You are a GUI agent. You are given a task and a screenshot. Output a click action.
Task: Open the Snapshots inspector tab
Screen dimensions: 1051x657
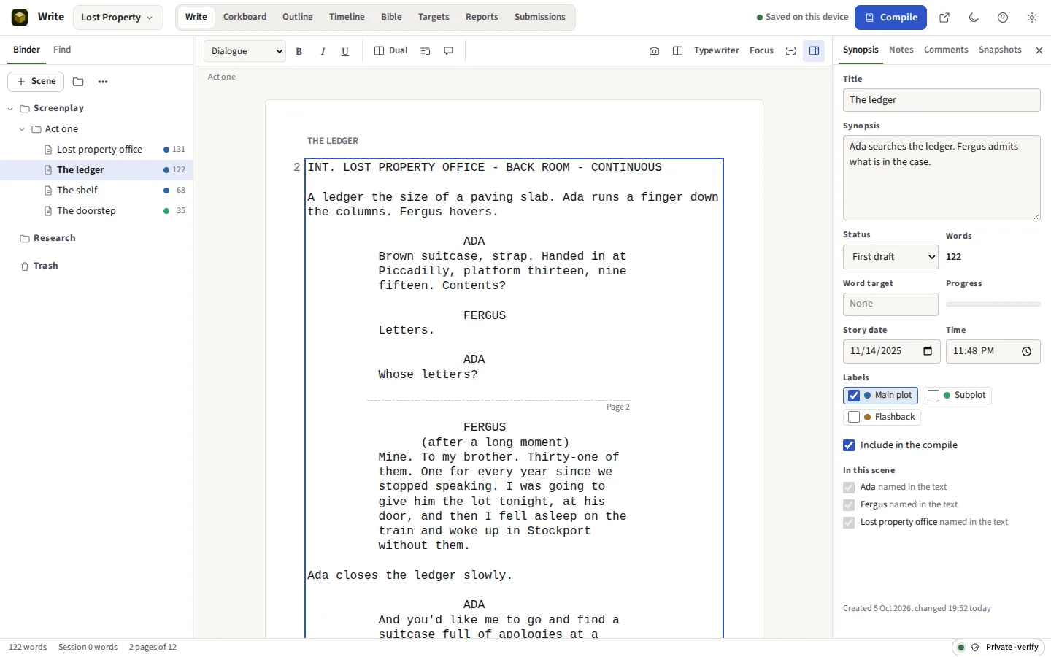1000,50
